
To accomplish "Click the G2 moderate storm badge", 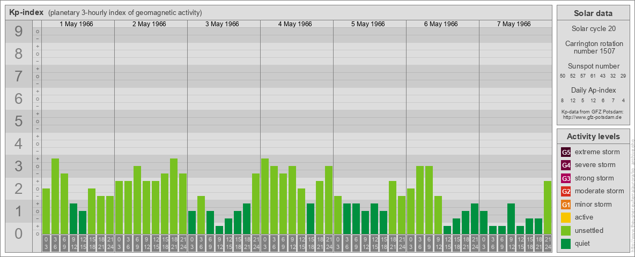I will point(566,192).
